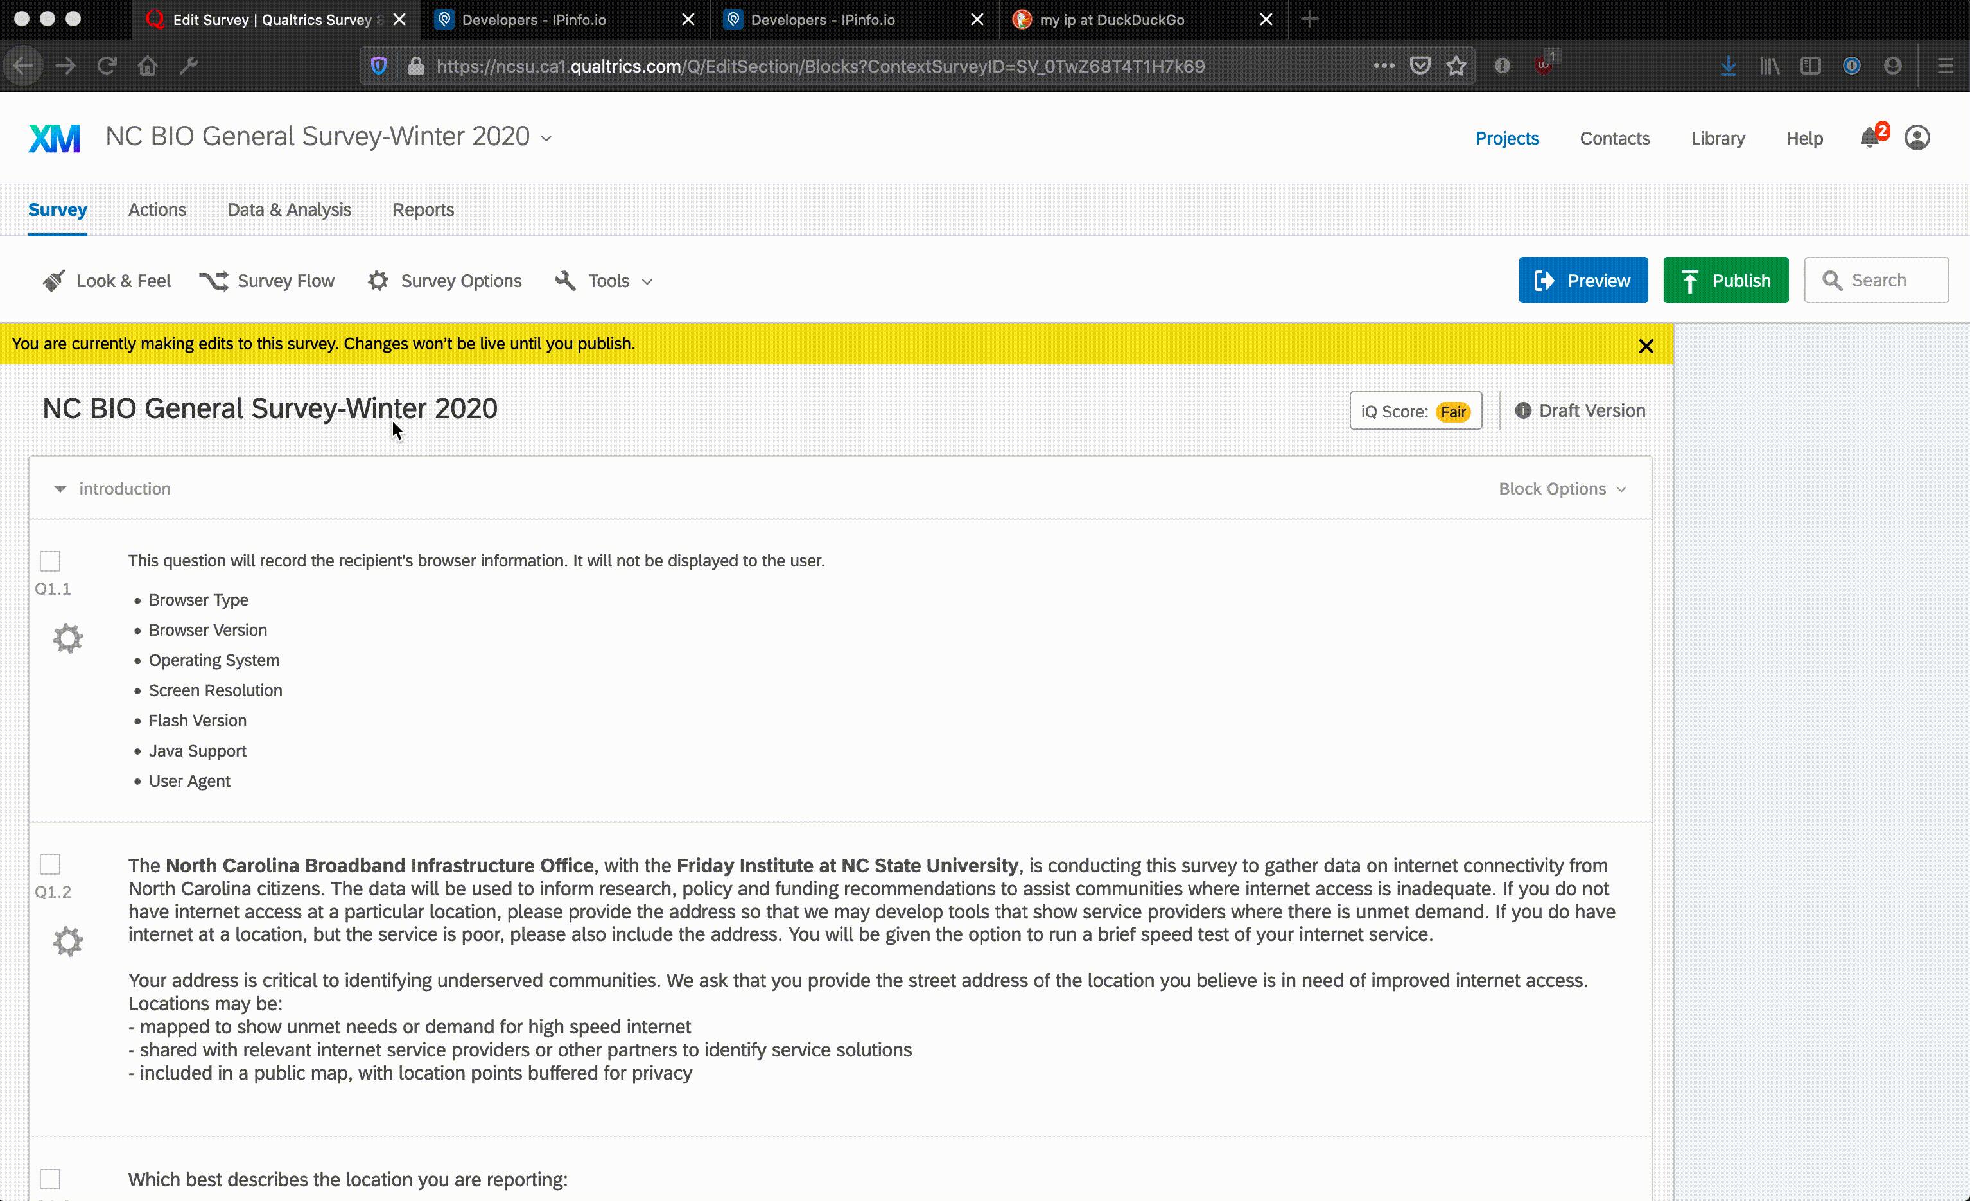The width and height of the screenshot is (1970, 1201).
Task: Open Look & Feel settings
Action: click(x=107, y=281)
